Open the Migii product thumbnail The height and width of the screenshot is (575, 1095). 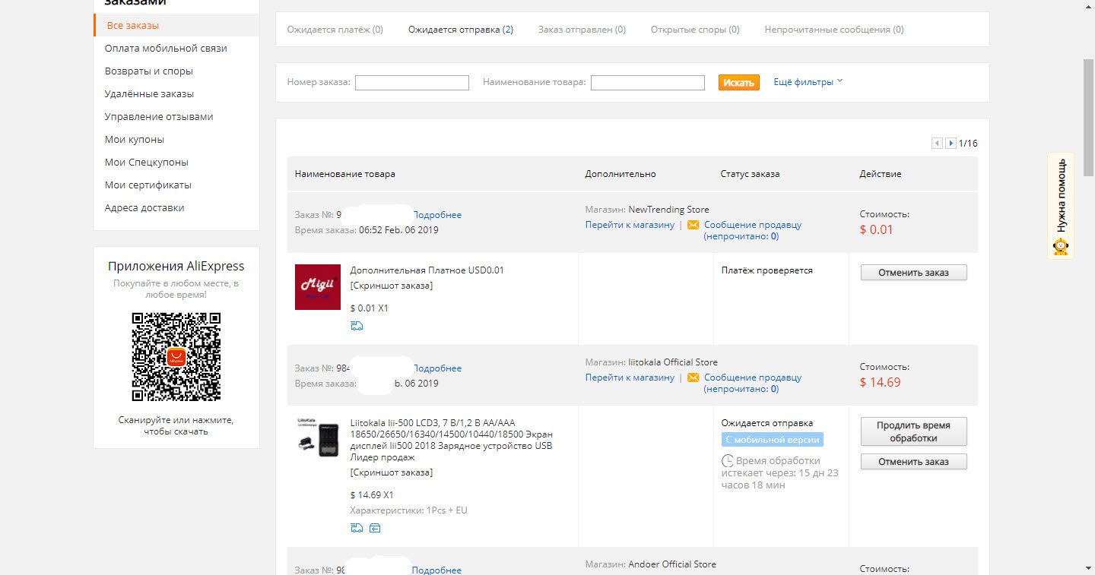pyautogui.click(x=318, y=286)
